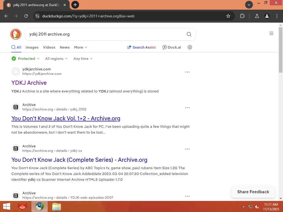283x212 pixels.
Task: Open search settings gear icon
Action: [x=190, y=47]
